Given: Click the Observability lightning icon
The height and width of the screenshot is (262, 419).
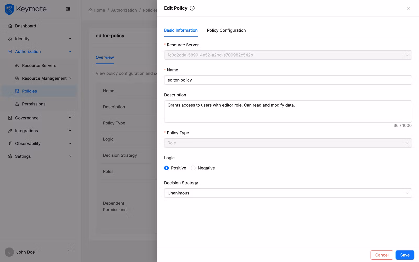Looking at the screenshot, I should (x=10, y=143).
